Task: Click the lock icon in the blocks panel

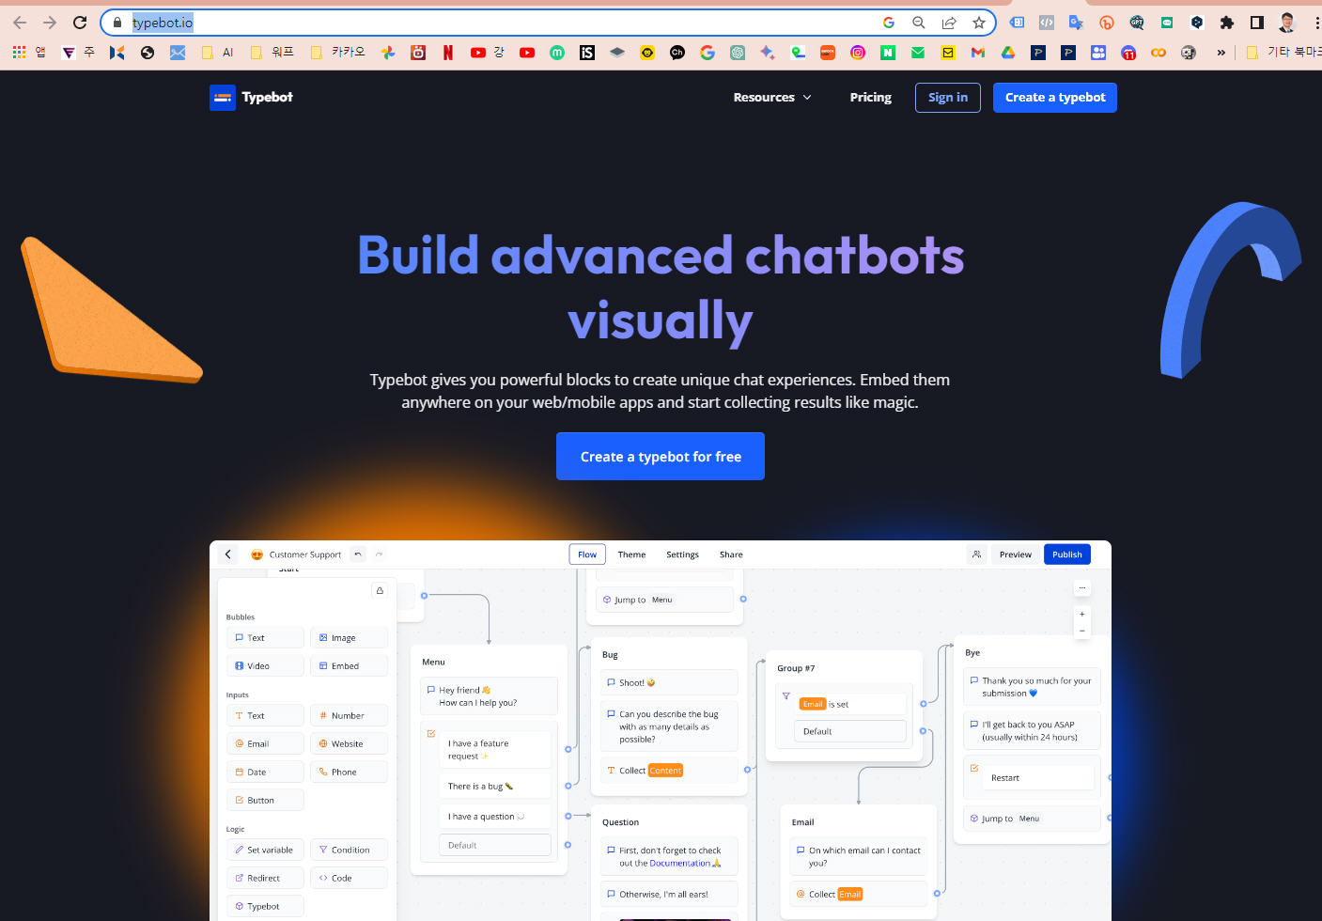Action: point(380,590)
